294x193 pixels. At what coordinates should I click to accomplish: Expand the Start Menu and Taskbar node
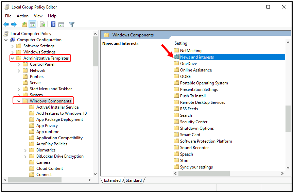coord(19,89)
